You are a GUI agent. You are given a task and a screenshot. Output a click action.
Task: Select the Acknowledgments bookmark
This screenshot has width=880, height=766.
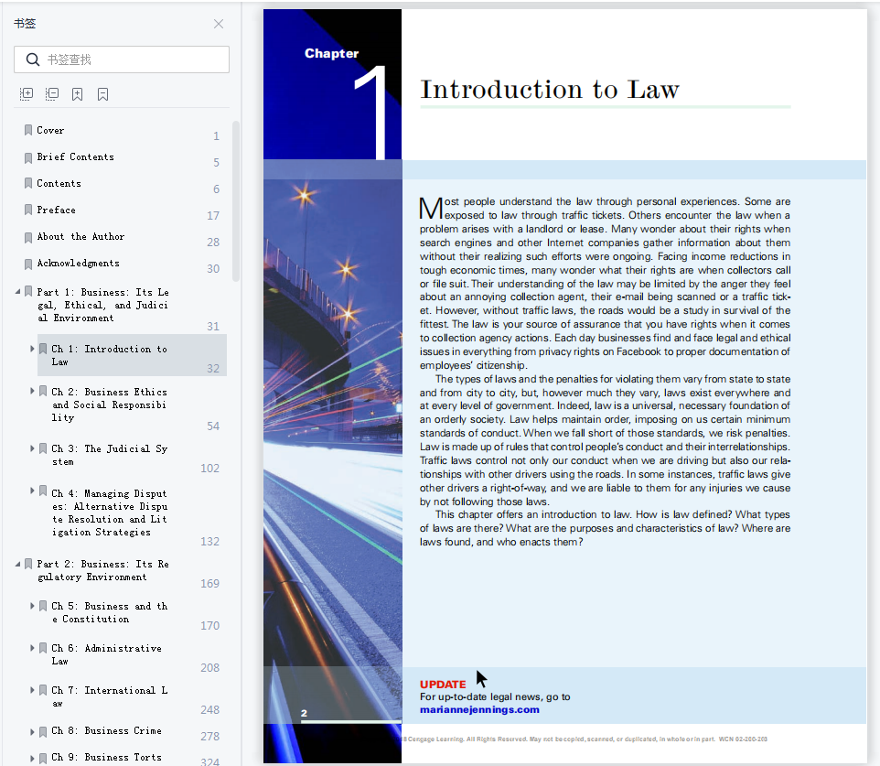tap(78, 264)
